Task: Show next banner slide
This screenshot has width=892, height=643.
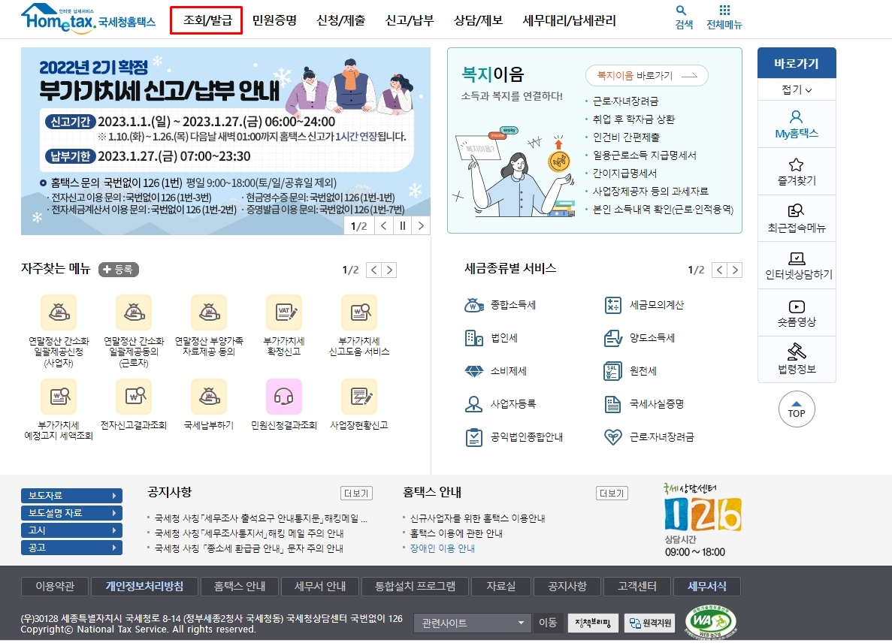Action: point(421,225)
